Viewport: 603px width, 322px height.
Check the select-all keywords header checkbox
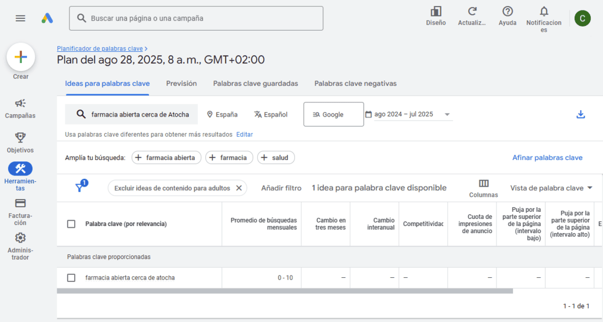(71, 224)
